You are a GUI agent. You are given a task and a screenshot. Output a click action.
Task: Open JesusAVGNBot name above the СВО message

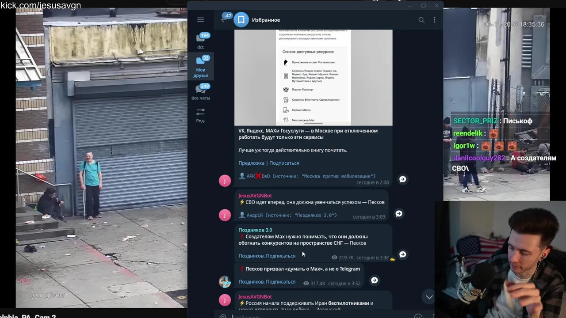point(255,196)
